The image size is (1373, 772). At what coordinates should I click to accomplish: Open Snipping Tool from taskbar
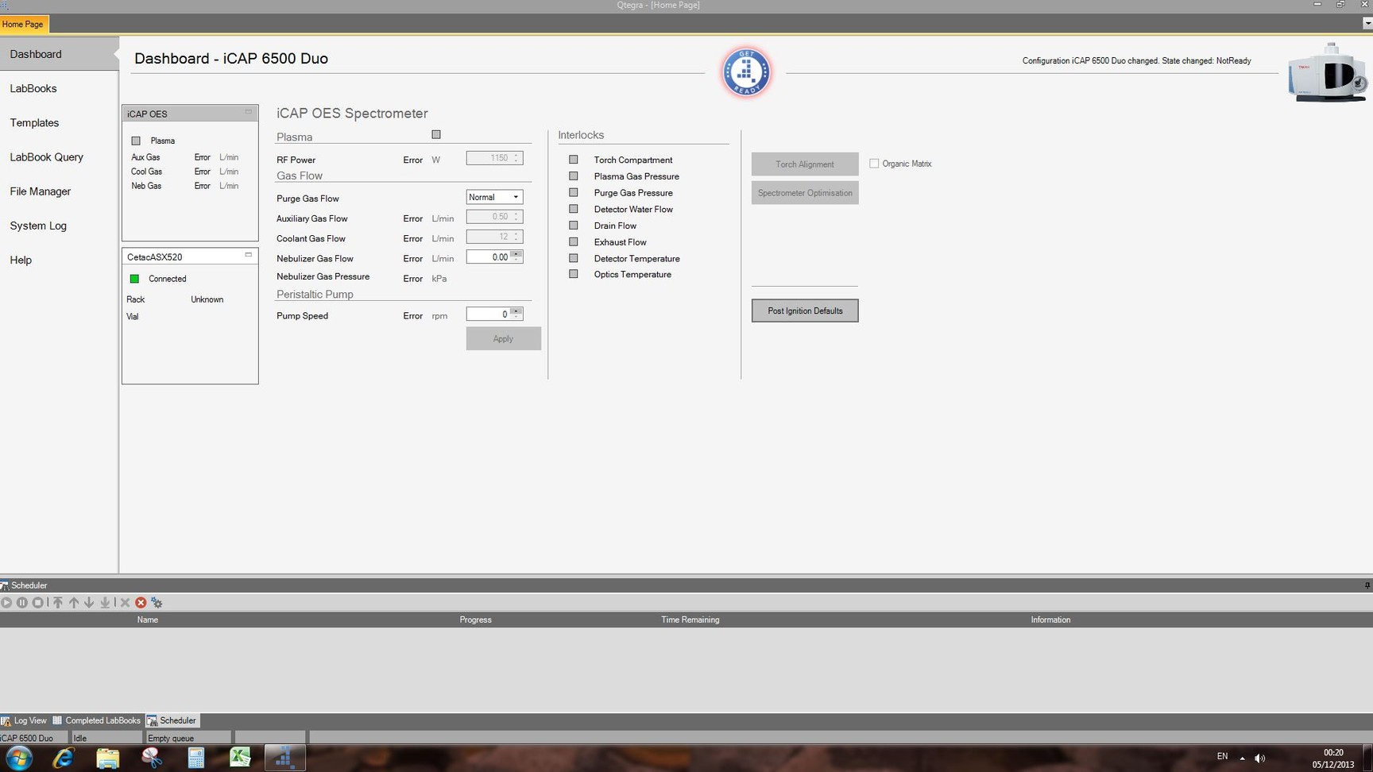tap(152, 758)
